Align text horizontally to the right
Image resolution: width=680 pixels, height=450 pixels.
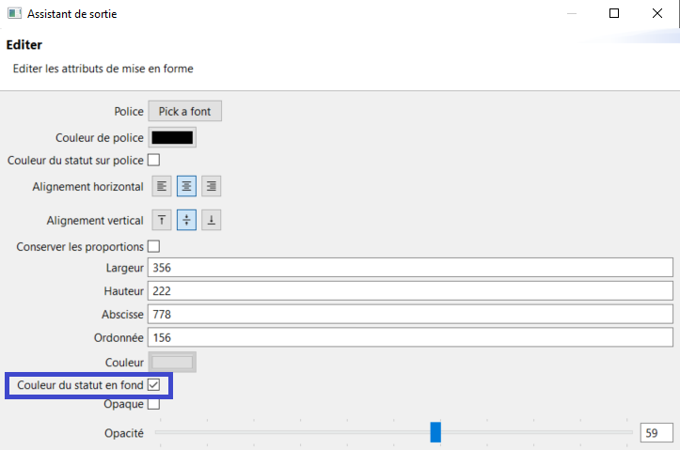[x=212, y=186]
